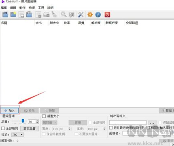Sort by the 名稱 column header
The image size is (174, 146).
(x=4, y=23)
